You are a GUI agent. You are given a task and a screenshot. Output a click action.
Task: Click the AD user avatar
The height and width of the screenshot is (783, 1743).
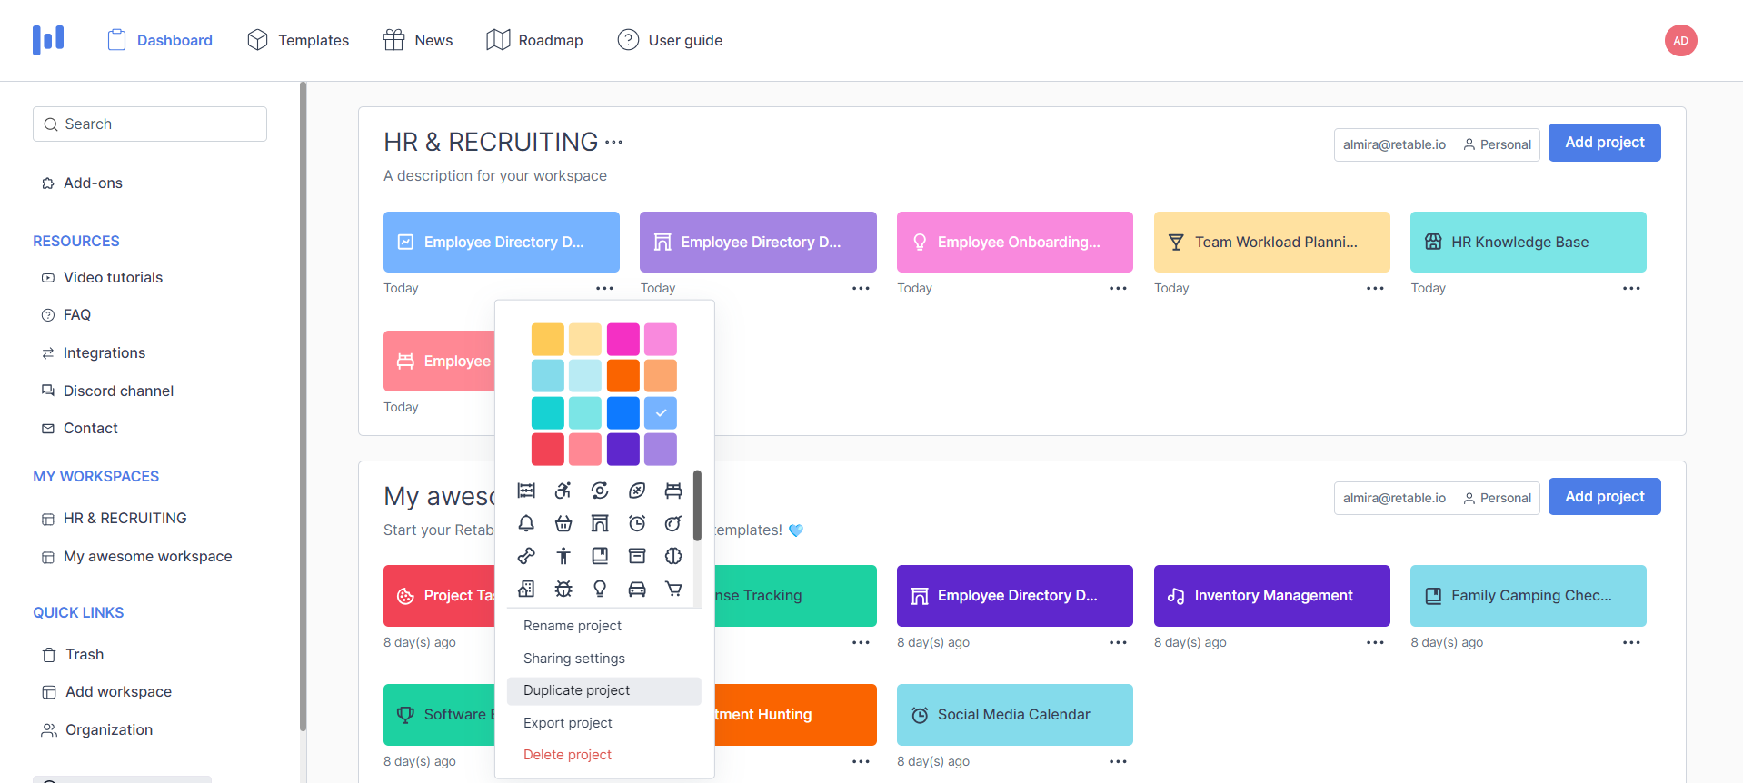pos(1680,40)
